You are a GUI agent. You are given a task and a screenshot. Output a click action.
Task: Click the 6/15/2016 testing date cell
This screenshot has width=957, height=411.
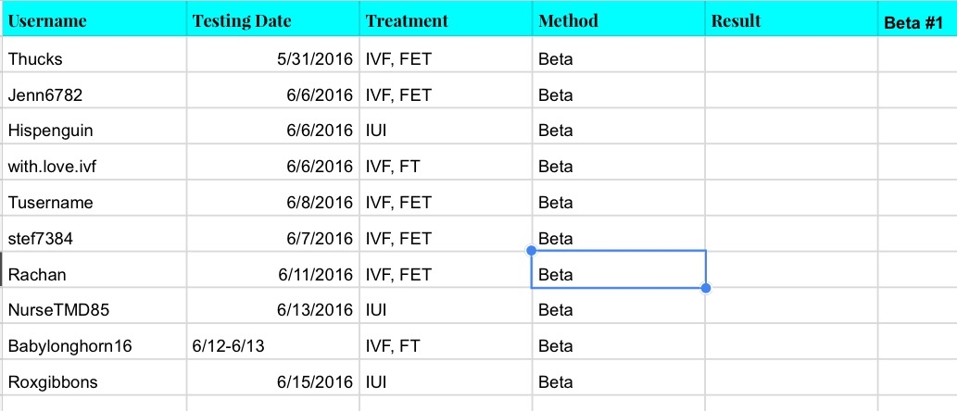point(272,381)
